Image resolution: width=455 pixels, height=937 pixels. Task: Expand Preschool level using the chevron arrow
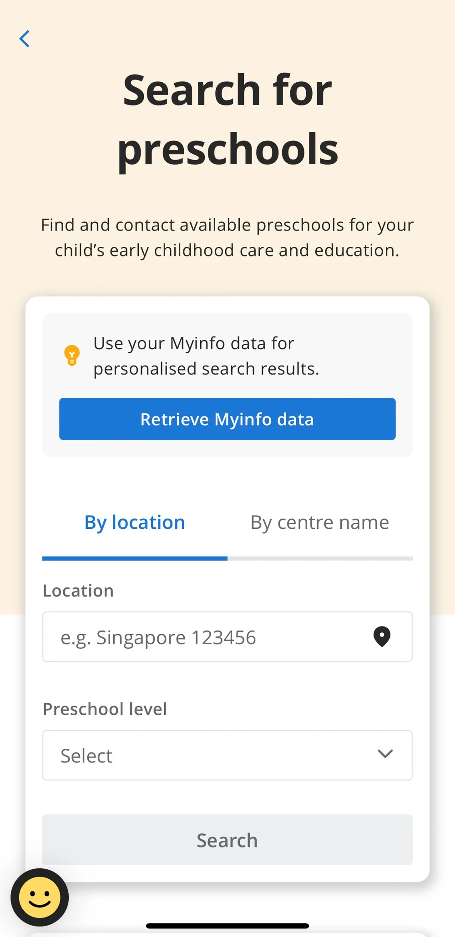tap(385, 754)
